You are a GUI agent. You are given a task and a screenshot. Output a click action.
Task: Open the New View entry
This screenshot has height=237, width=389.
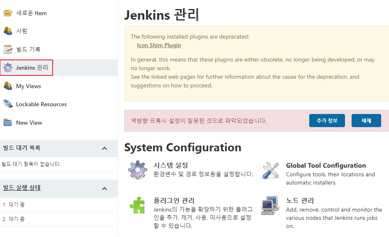click(x=29, y=123)
